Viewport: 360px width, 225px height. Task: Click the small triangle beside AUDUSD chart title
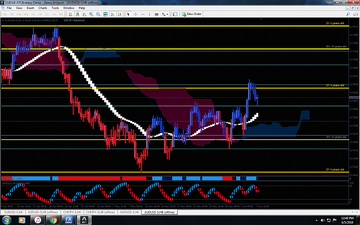pos(3,20)
